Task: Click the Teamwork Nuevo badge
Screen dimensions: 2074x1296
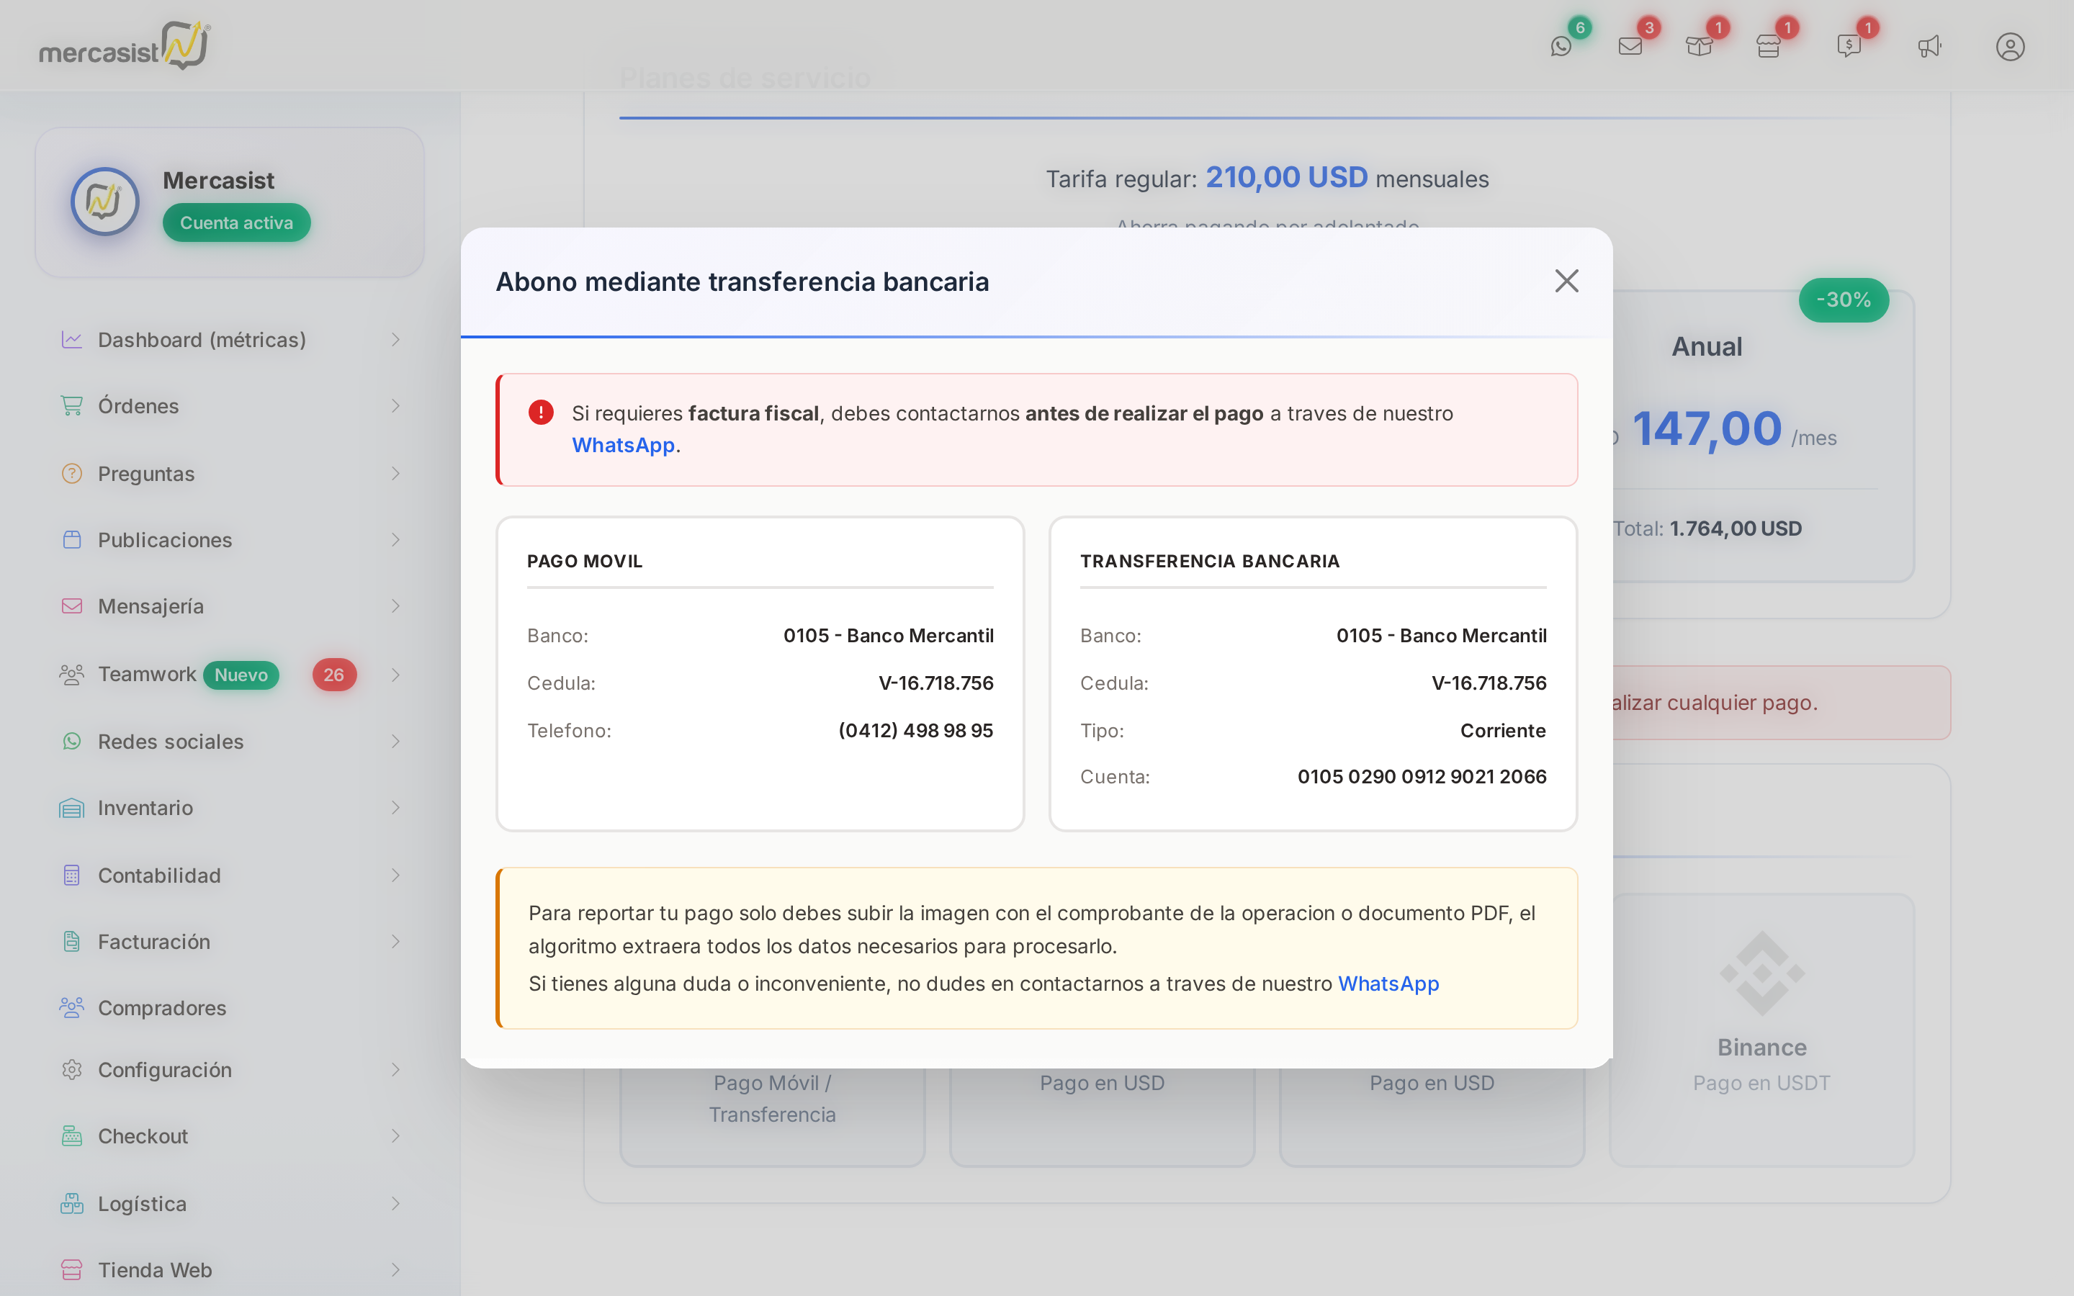Action: pos(241,675)
